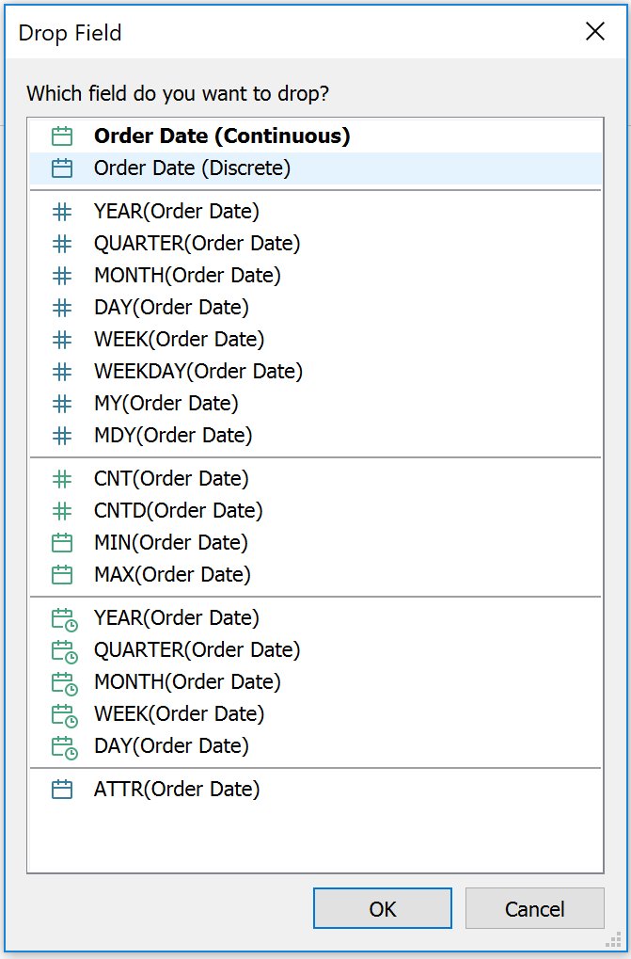Choose Order Date (Discrete) option
The height and width of the screenshot is (959, 631).
[192, 168]
